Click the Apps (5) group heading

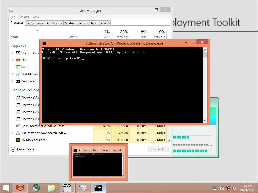pyautogui.click(x=19, y=45)
